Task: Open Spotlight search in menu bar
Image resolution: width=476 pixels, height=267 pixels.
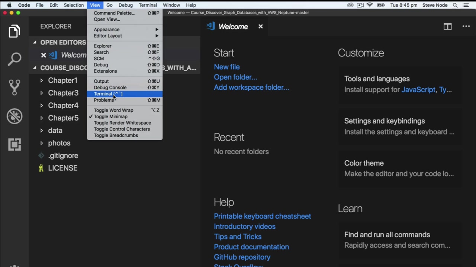Action: pyautogui.click(x=455, y=5)
